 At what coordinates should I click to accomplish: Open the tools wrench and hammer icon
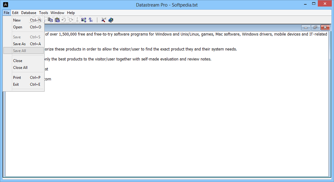(x=104, y=20)
